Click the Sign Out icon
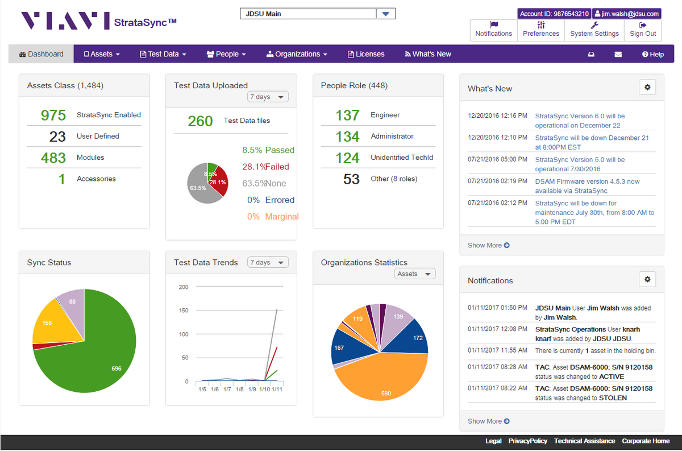682x451 pixels. [x=642, y=25]
